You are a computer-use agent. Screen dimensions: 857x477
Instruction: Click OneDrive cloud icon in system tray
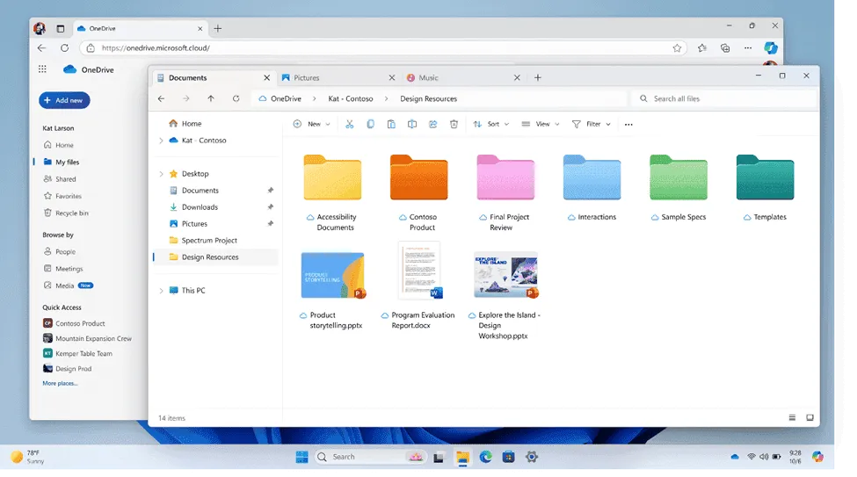(x=735, y=457)
